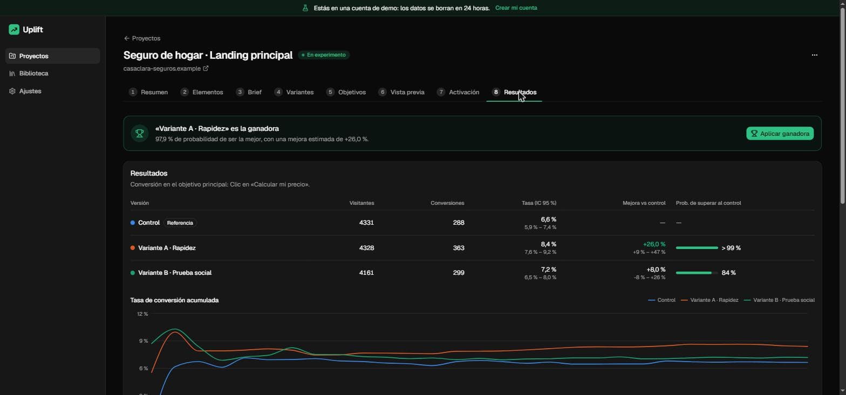
Task: Click the Seguro de hogar project title
Action: pyautogui.click(x=208, y=55)
